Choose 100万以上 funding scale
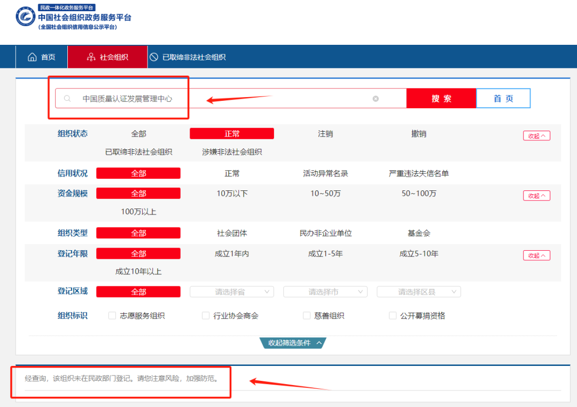Image resolution: width=577 pixels, height=407 pixels. coord(139,212)
